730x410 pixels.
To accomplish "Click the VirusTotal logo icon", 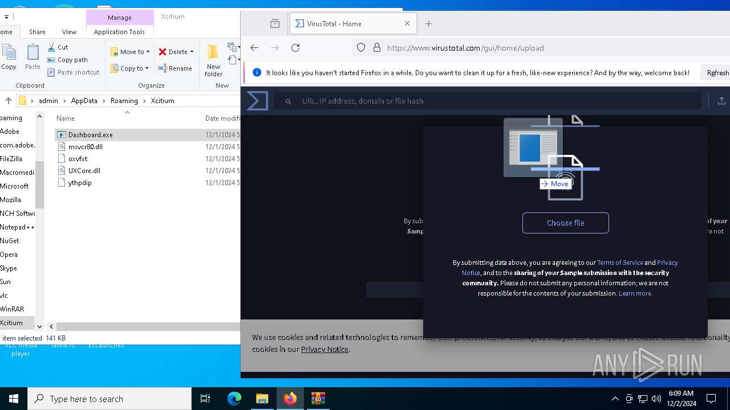I will point(257,101).
